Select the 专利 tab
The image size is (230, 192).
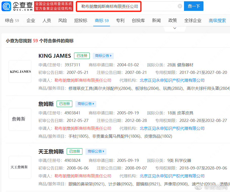[120, 20]
